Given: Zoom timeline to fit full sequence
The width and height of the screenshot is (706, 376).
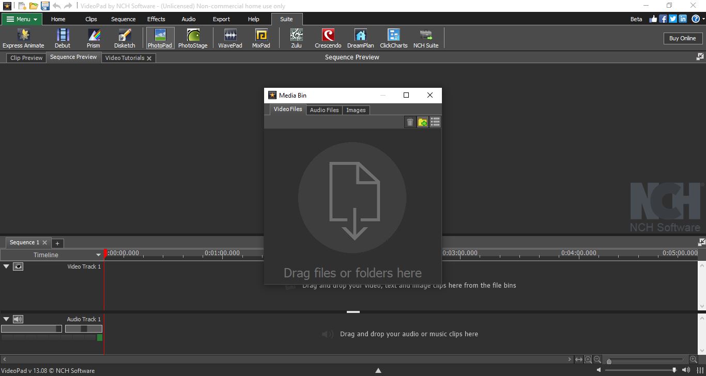Looking at the screenshot, I should click(579, 359).
